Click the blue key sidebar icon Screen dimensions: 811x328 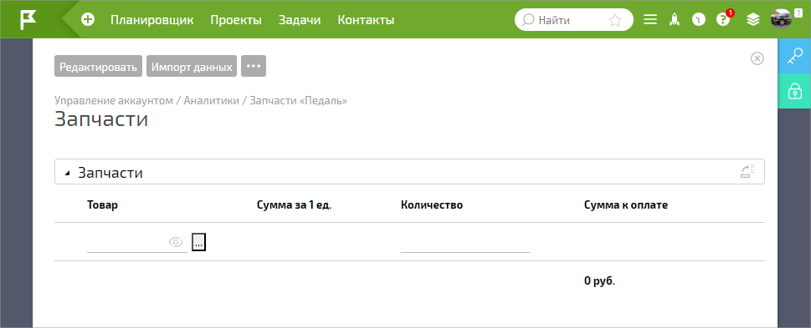pos(794,56)
